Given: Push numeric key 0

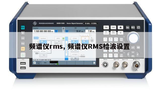Looking at the screenshot, I should pos(105,55).
